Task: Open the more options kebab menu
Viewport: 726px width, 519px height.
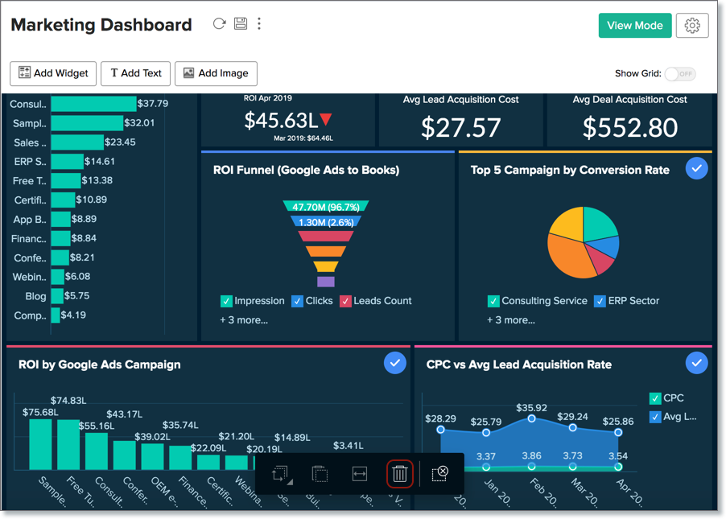Action: pyautogui.click(x=259, y=23)
